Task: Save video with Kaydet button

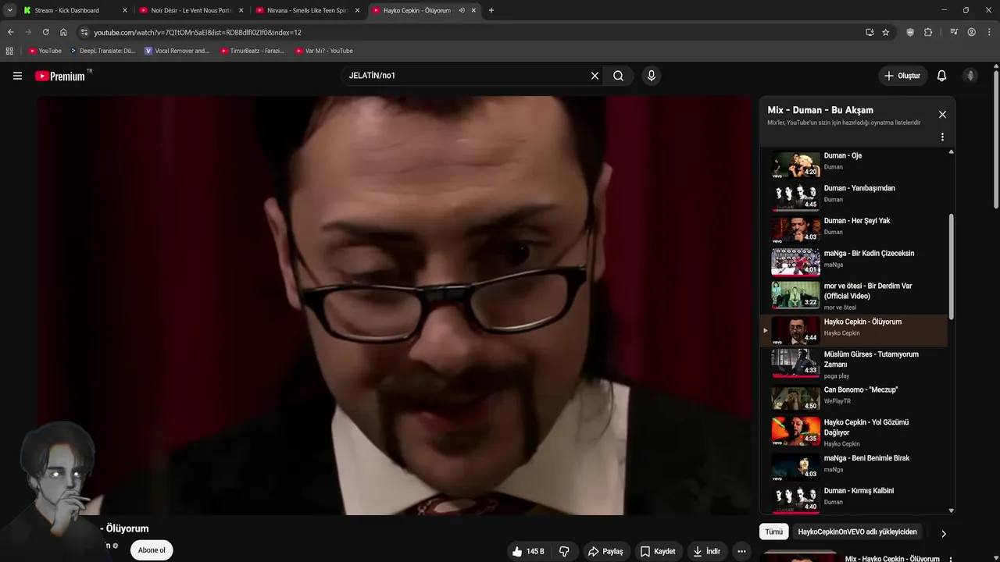Action: [658, 551]
